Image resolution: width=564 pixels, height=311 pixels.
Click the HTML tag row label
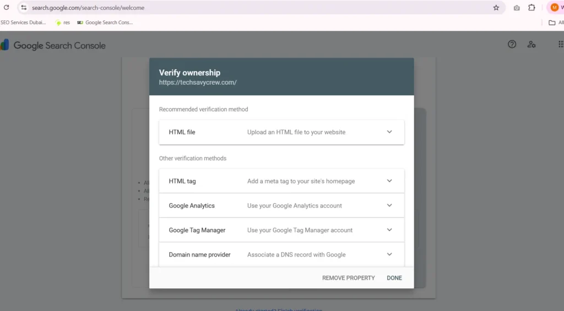182,181
